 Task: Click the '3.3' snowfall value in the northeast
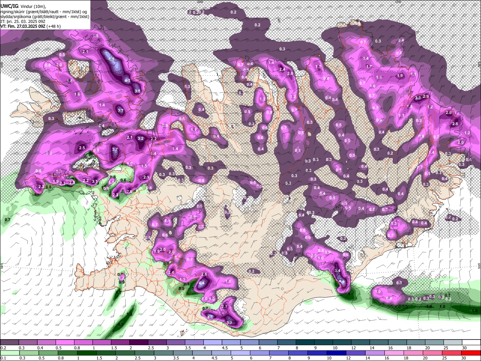pos(418,98)
